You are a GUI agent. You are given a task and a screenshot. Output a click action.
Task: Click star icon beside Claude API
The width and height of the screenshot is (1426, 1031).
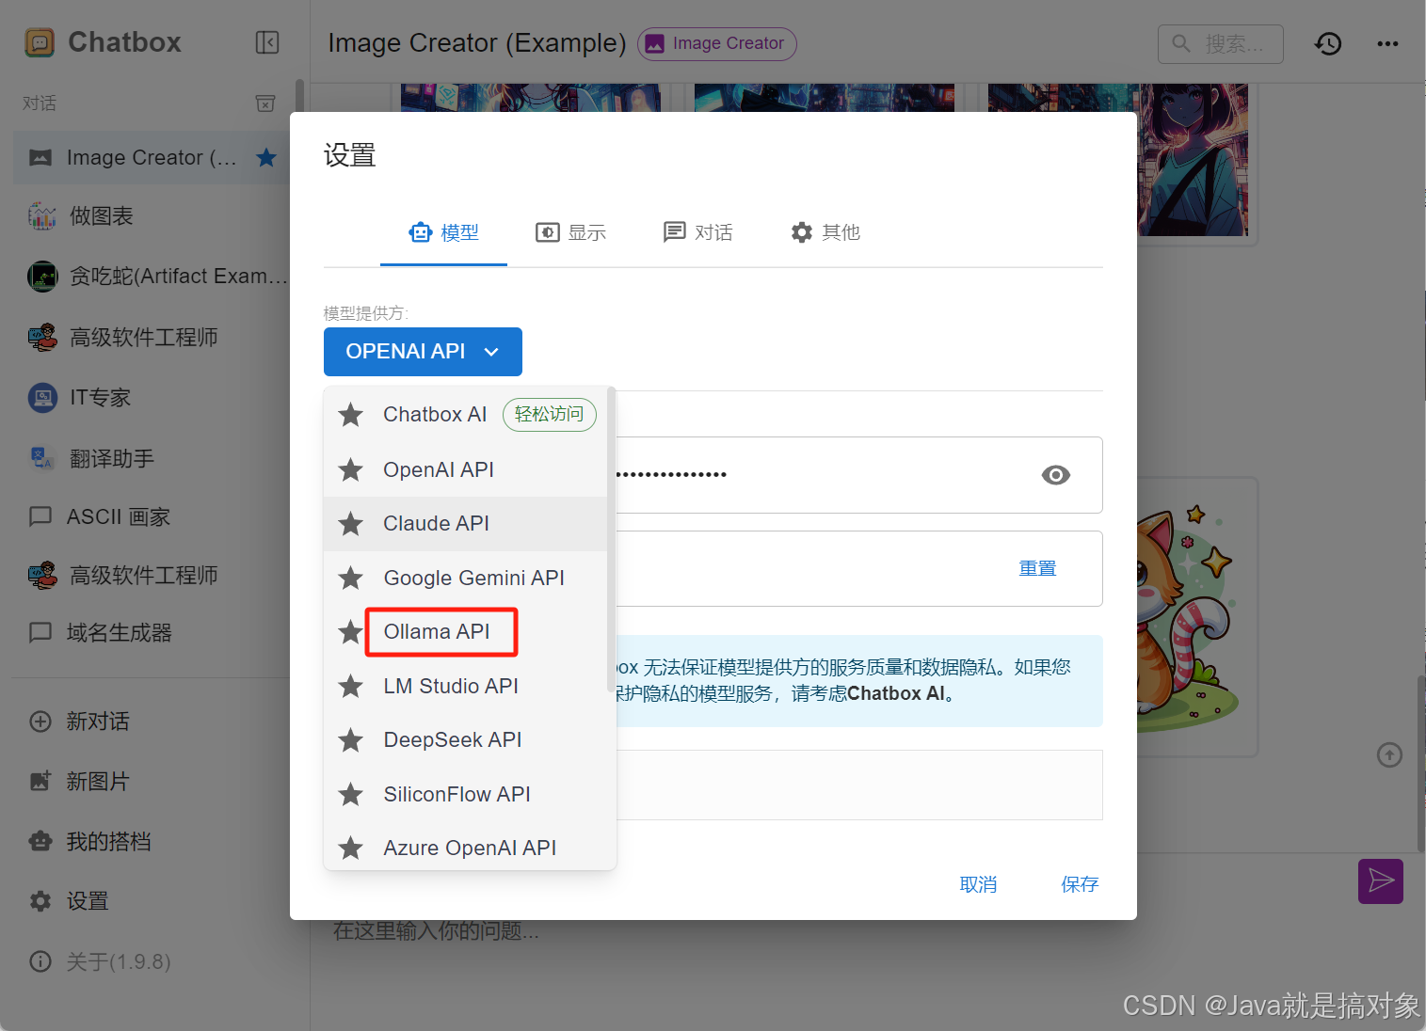coord(351,523)
